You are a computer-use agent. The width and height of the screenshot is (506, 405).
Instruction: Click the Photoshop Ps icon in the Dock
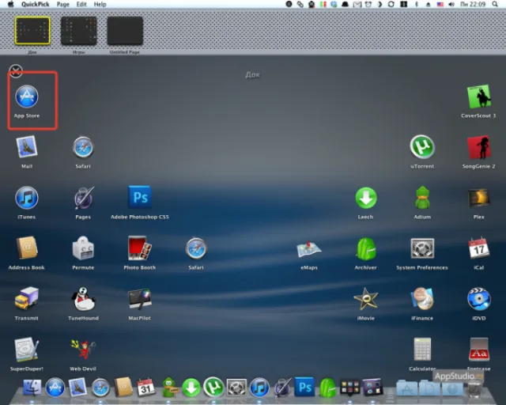(305, 387)
